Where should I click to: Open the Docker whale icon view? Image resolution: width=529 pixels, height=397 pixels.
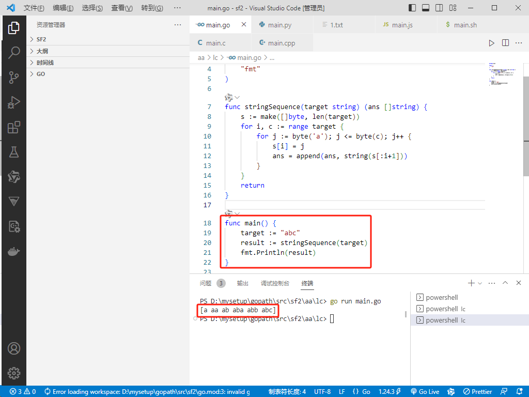click(x=14, y=252)
